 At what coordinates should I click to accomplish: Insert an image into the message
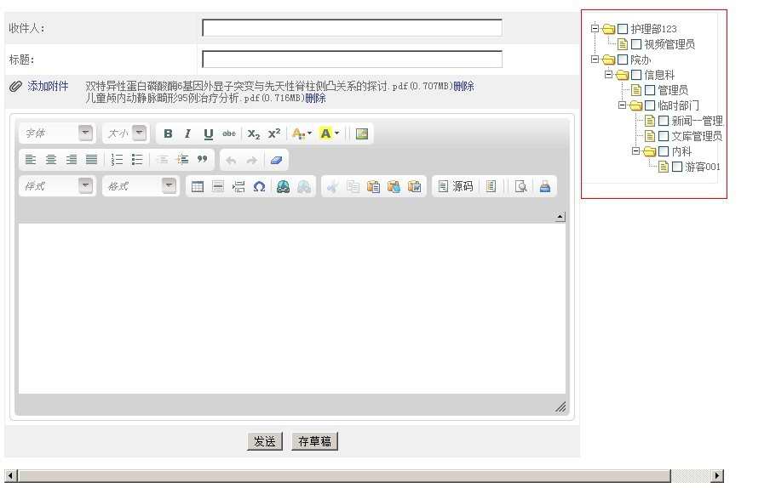362,133
